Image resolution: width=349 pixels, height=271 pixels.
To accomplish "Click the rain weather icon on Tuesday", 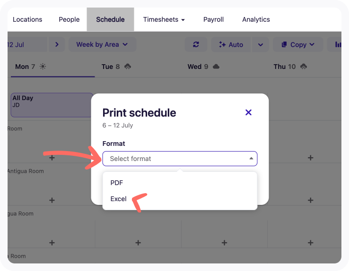I will [128, 67].
